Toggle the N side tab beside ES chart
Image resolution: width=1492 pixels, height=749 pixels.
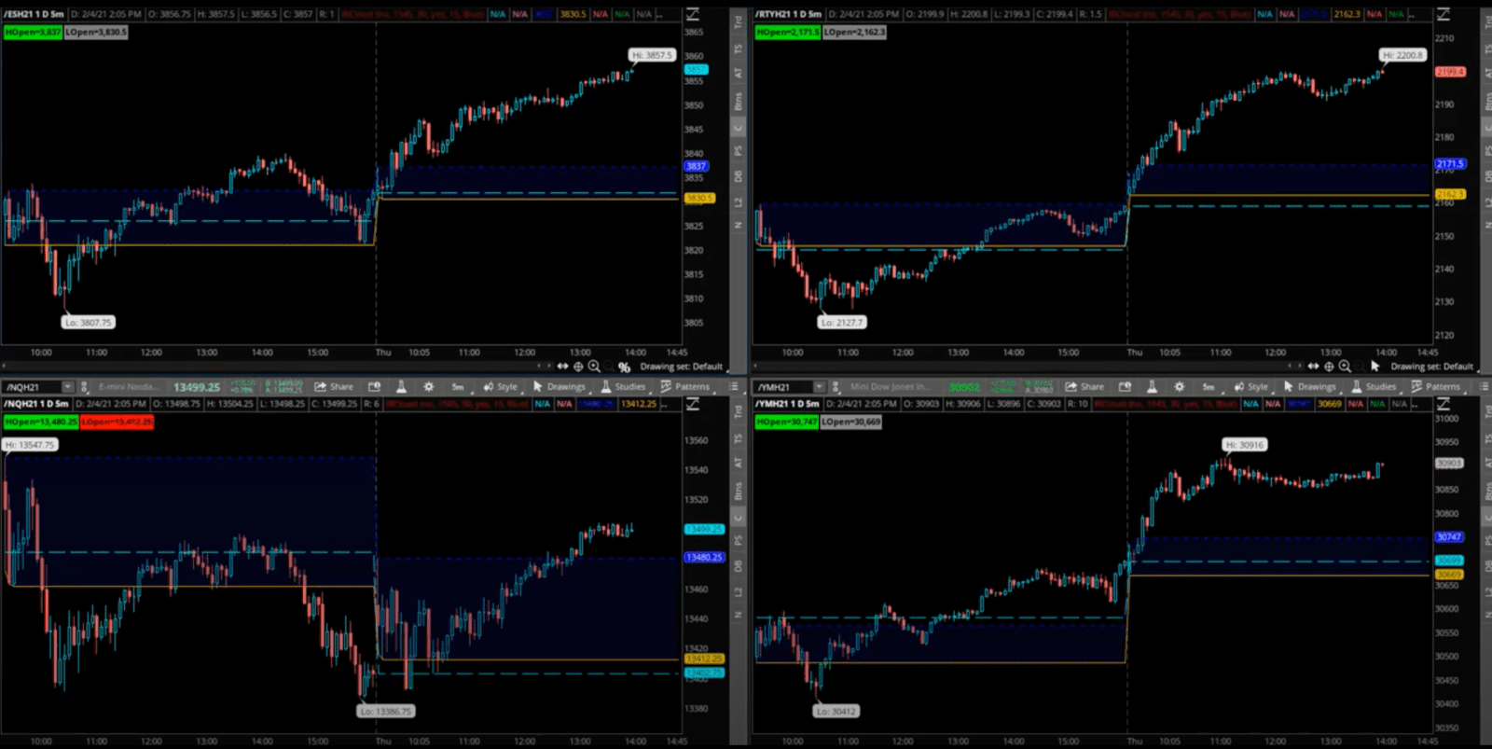(739, 225)
